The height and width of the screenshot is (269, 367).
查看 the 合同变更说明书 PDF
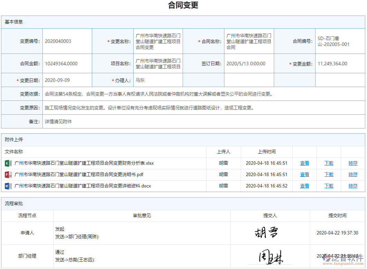(x=304, y=174)
